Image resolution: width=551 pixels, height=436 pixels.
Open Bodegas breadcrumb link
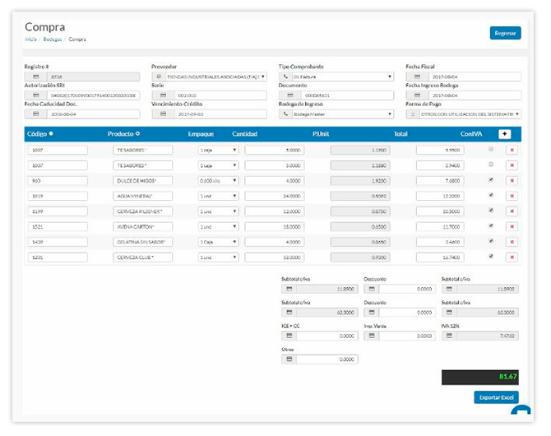coord(52,39)
